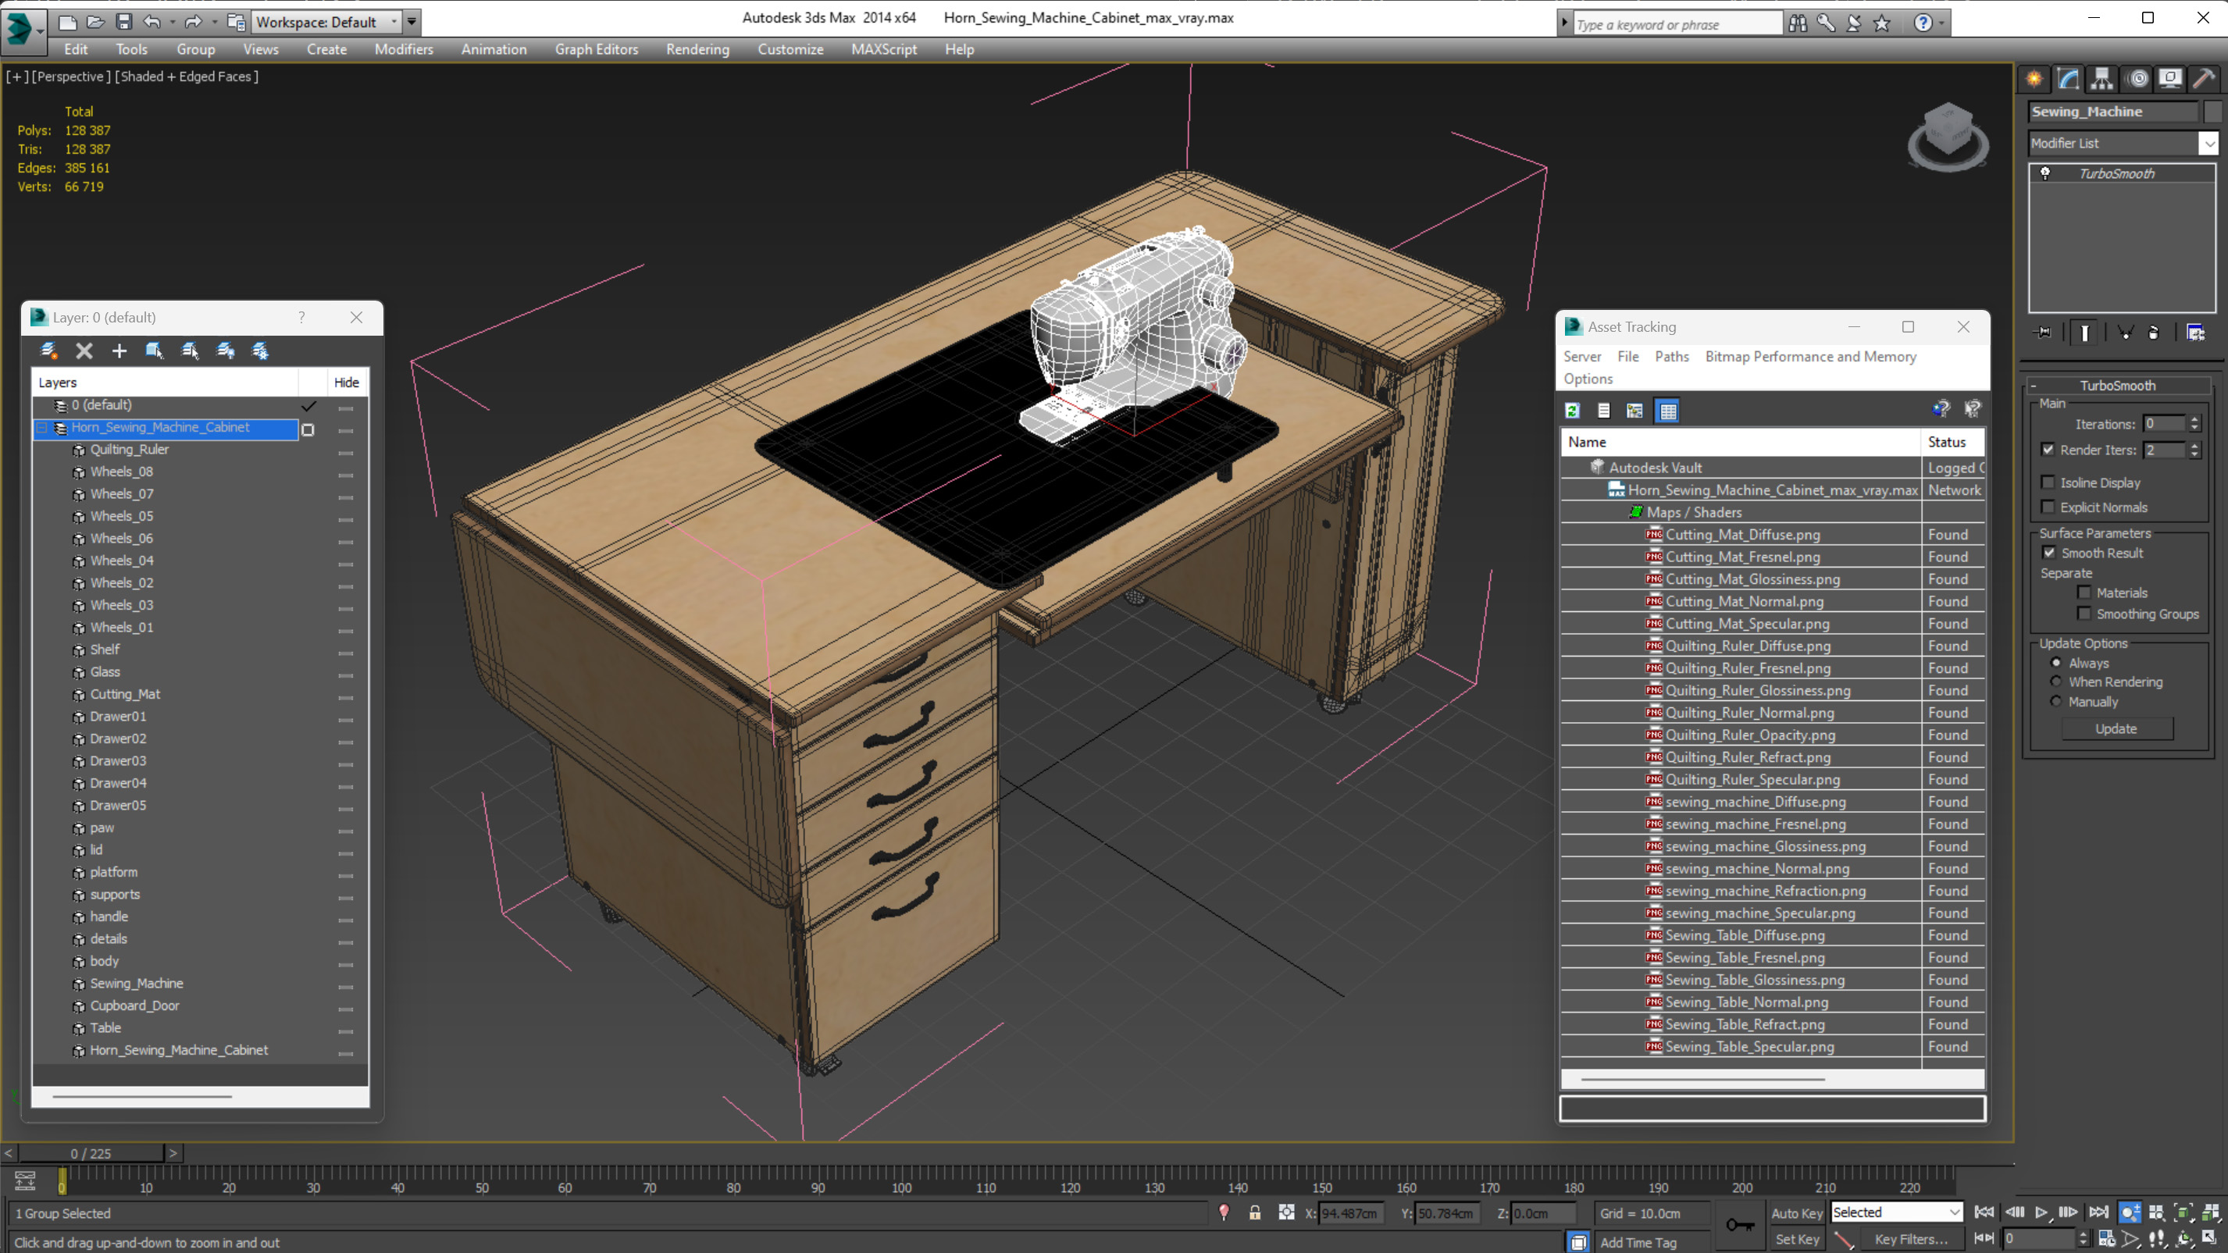2228x1253 pixels.
Task: Open the Hierarchy command panel tab
Action: [x=2101, y=79]
